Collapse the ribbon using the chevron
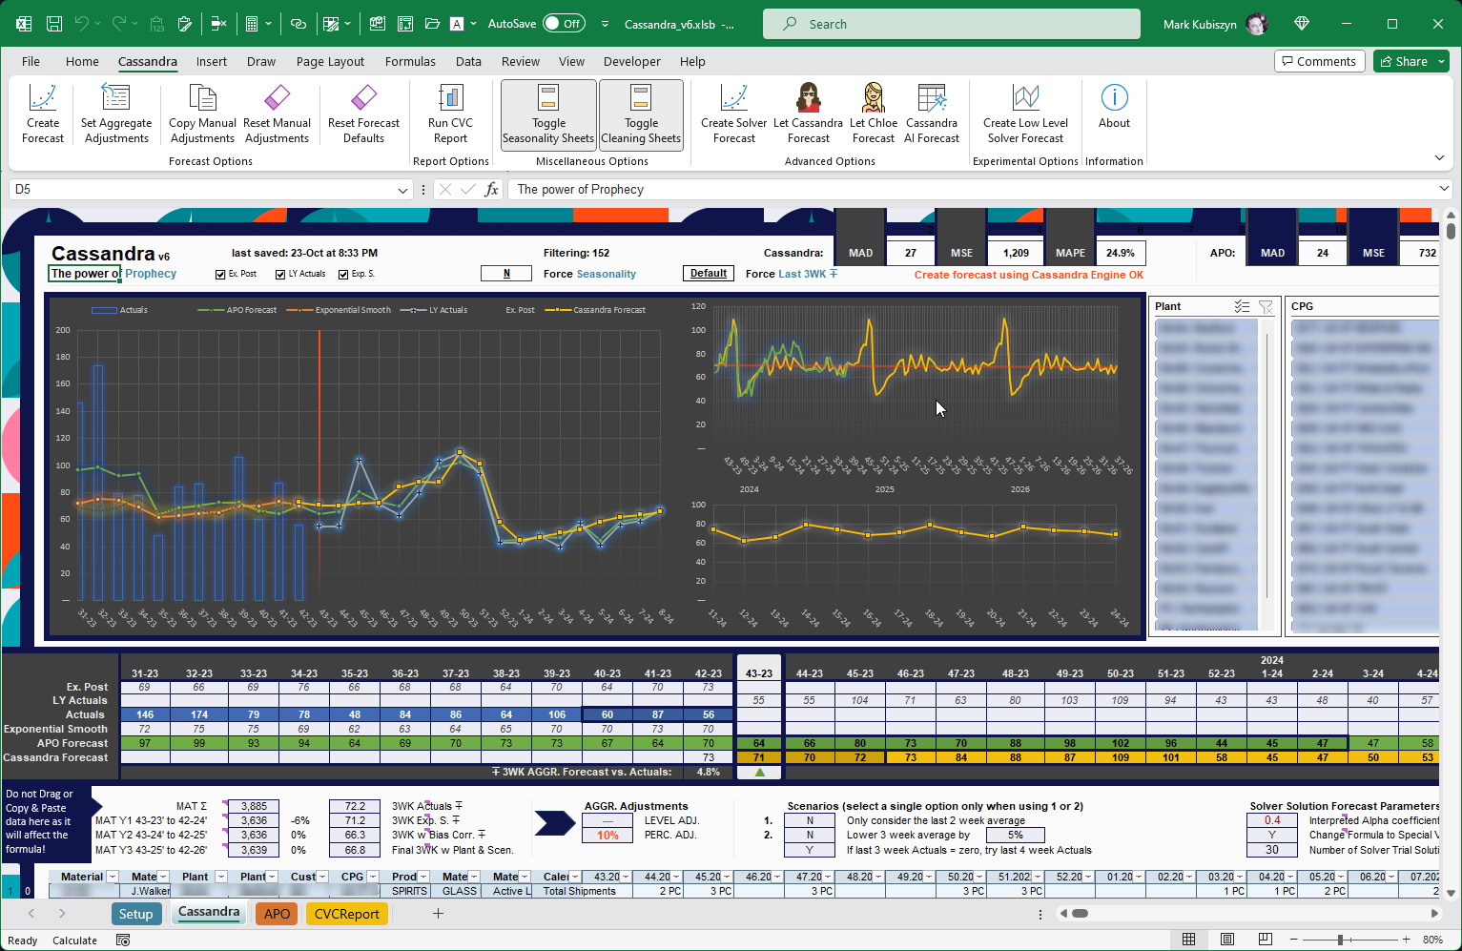Image resolution: width=1462 pixels, height=951 pixels. (1439, 158)
